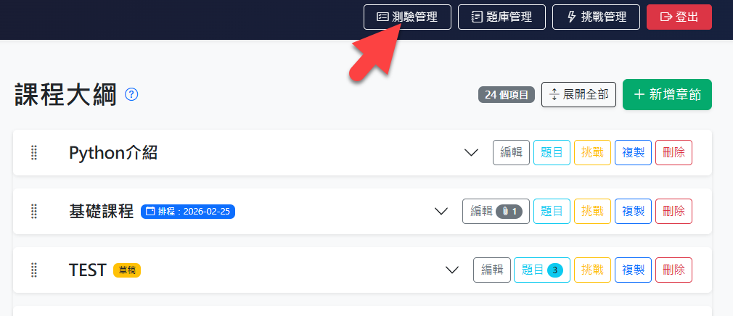Click the attachment badge on 基礎課程 編輯 button
Screen dimensions: 733x316
tap(509, 212)
